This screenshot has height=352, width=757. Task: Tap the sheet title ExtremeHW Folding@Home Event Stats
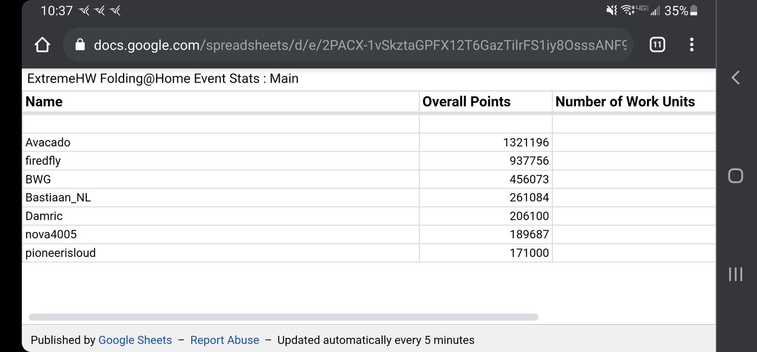click(x=162, y=78)
